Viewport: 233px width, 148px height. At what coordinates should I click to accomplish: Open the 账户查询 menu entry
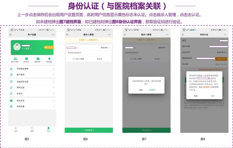20,75
